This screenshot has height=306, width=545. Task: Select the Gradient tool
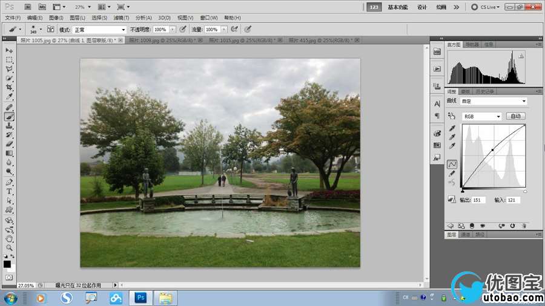9,154
